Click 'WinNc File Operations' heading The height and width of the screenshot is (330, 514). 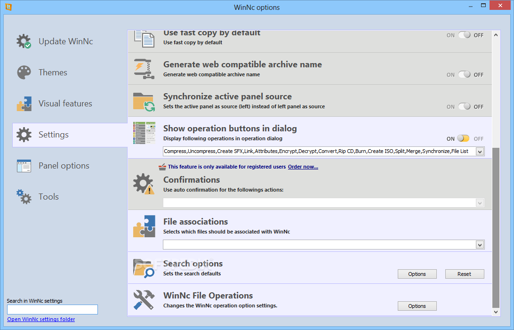[208, 296]
